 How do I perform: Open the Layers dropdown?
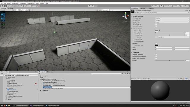click(176, 6)
